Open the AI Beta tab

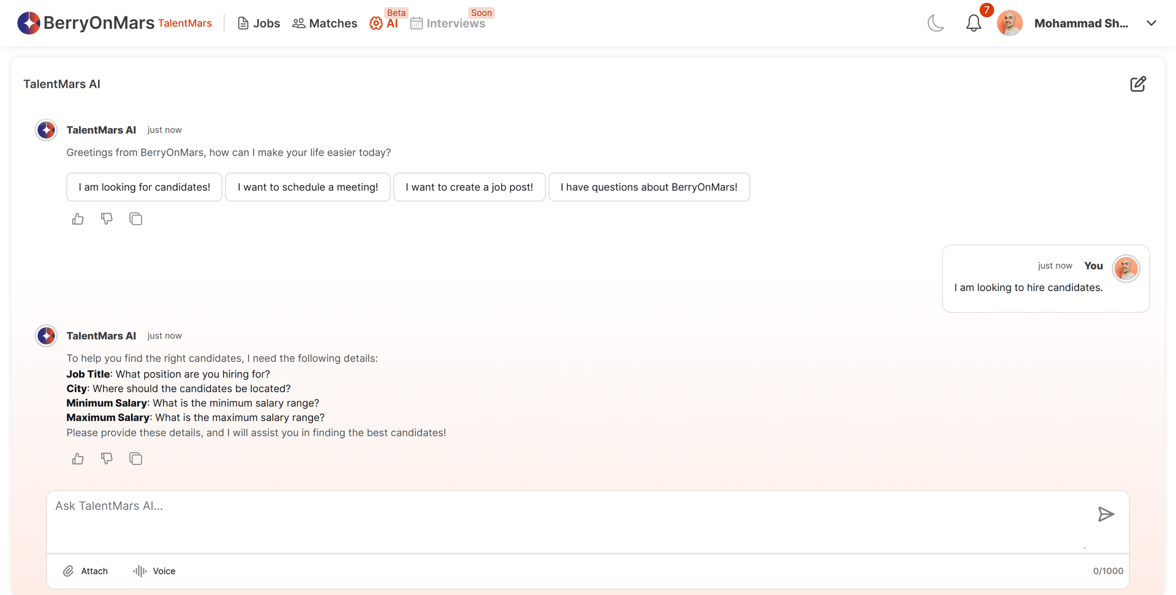[385, 23]
